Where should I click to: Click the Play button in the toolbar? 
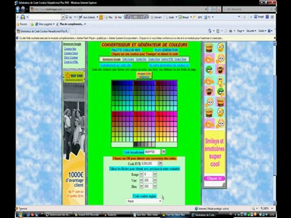pyautogui.click(x=109, y=17)
